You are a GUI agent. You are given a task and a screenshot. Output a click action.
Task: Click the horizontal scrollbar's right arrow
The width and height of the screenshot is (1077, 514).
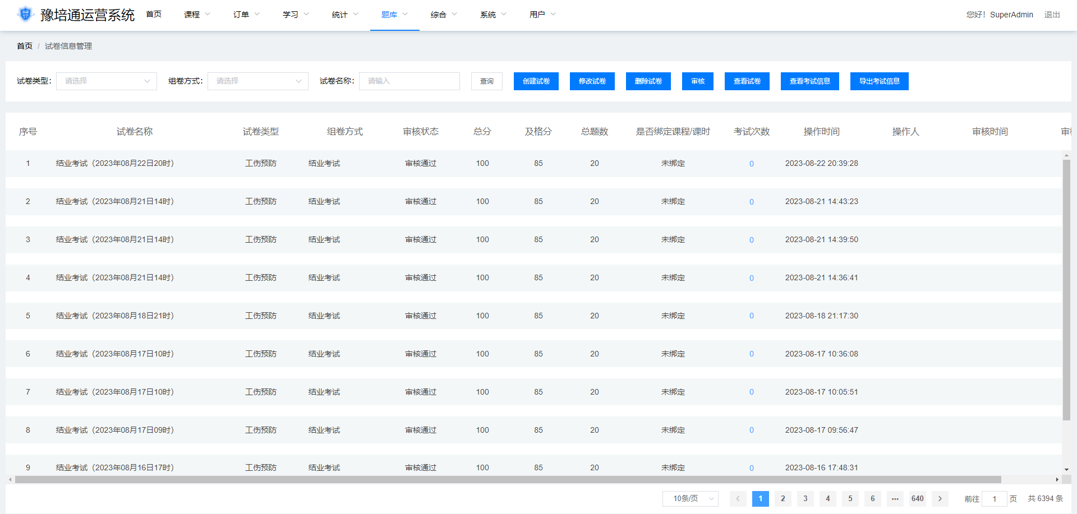tap(1057, 479)
